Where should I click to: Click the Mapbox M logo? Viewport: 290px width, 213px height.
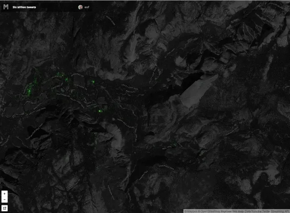6,7
